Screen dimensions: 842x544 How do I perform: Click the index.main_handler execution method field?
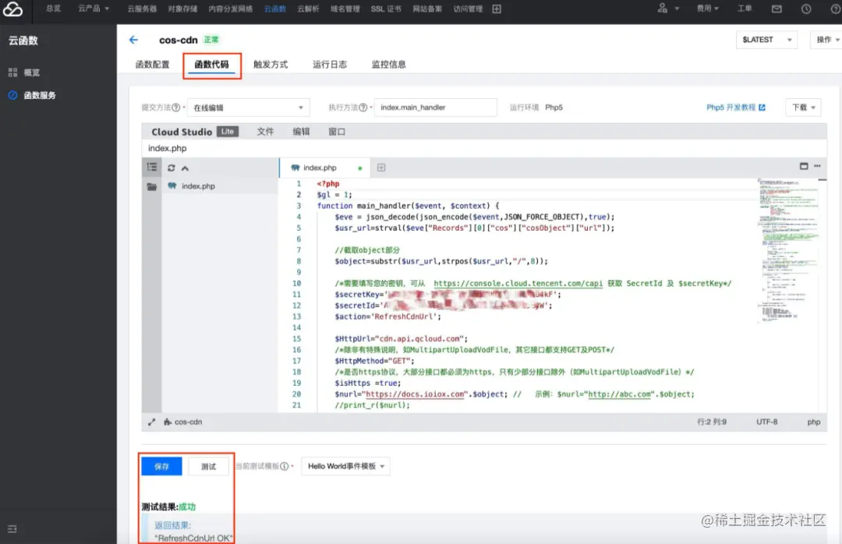tap(436, 108)
